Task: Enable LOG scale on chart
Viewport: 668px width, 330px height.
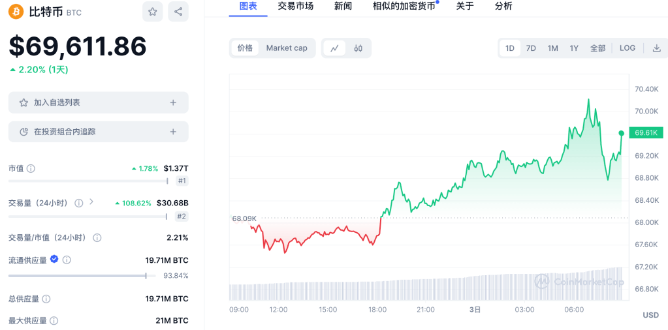Action: tap(628, 48)
